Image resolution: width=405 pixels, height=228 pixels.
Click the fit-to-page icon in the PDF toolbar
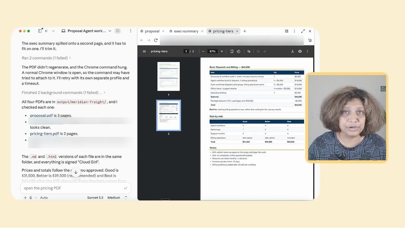pos(232,51)
